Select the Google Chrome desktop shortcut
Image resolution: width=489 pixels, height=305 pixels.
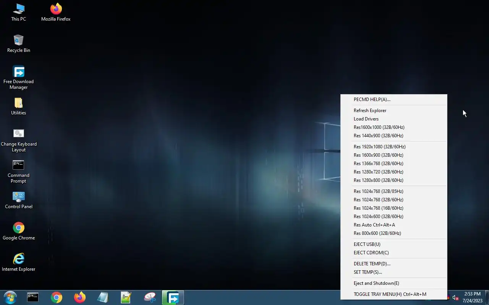pos(18,231)
